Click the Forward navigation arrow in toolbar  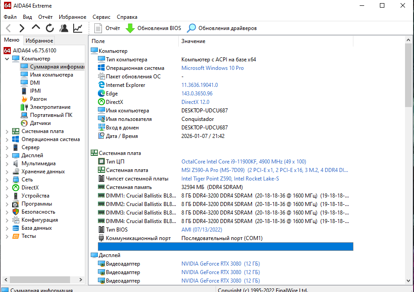[22, 28]
